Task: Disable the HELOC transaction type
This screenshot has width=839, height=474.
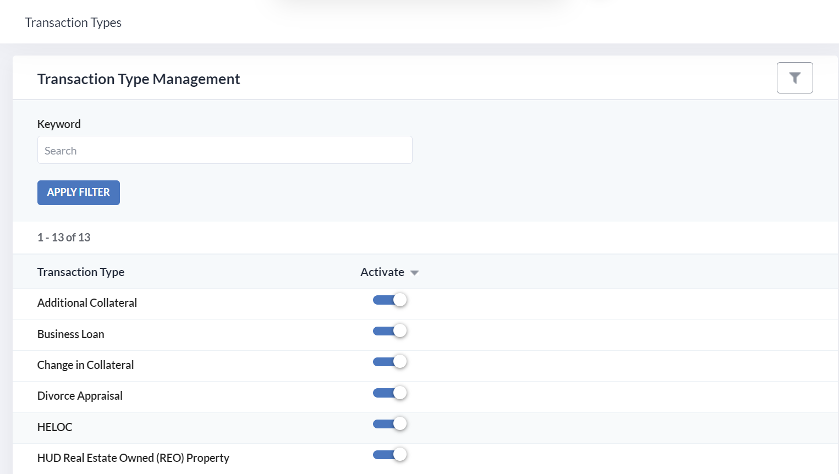Action: click(x=390, y=423)
